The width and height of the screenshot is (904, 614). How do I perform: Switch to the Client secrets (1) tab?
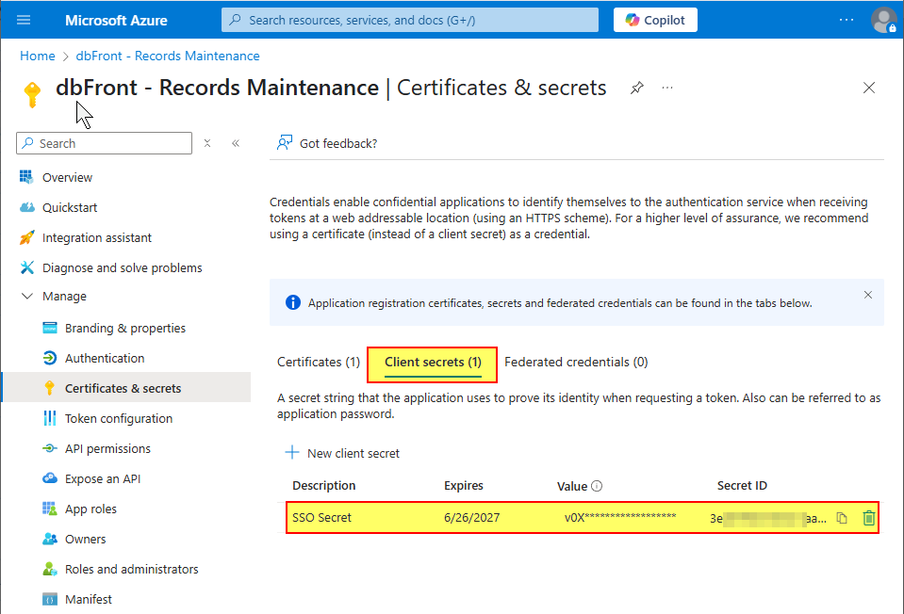coord(433,362)
